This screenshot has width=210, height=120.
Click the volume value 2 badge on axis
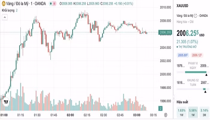tap(160, 109)
